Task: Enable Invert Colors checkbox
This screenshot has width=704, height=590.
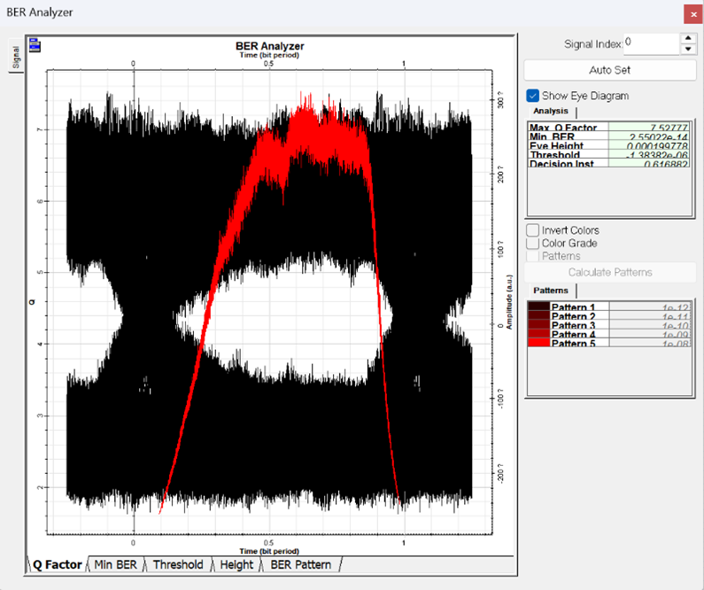Action: click(532, 230)
